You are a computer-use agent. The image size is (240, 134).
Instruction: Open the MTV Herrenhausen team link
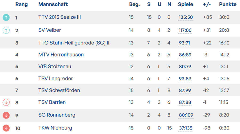61,55
